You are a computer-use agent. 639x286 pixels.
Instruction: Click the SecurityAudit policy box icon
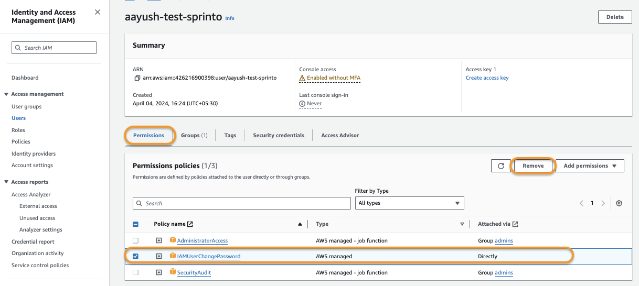coord(173,272)
